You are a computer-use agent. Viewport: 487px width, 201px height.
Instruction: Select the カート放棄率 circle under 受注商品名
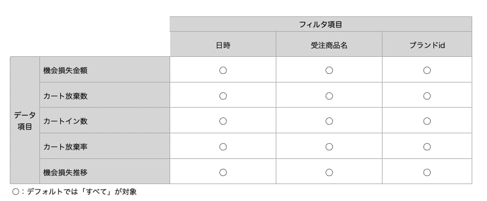[x=329, y=147]
